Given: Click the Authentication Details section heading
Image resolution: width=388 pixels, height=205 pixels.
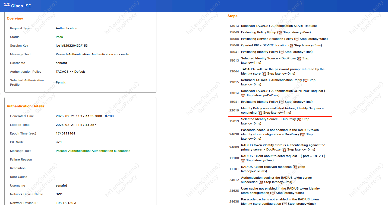Looking at the screenshot, I should coord(25,106).
